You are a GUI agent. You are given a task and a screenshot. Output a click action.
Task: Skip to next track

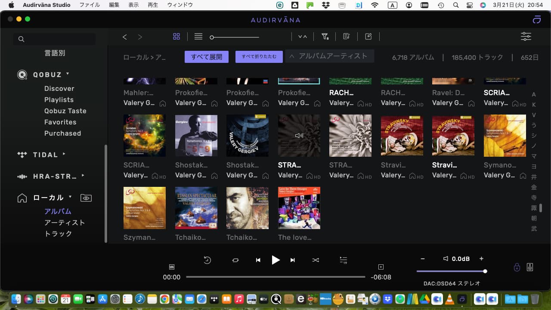[x=293, y=260]
